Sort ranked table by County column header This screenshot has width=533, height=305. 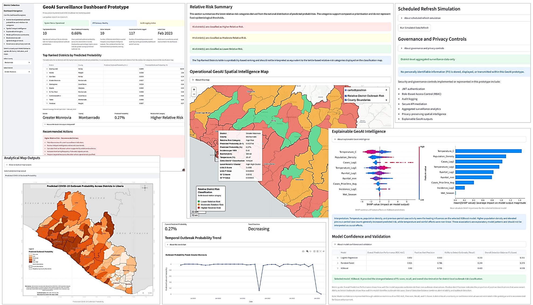tap(90, 65)
